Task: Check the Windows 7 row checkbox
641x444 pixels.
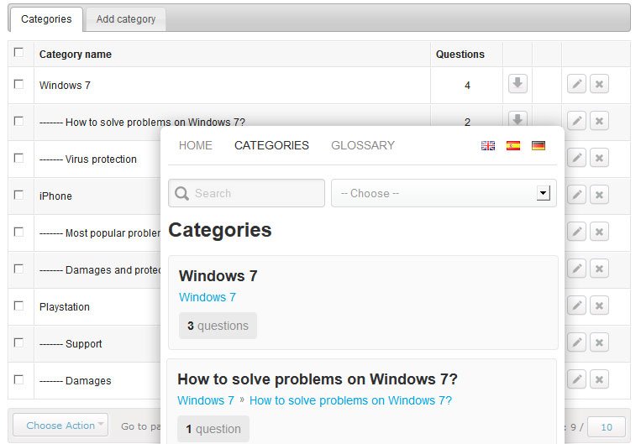Action: point(18,84)
